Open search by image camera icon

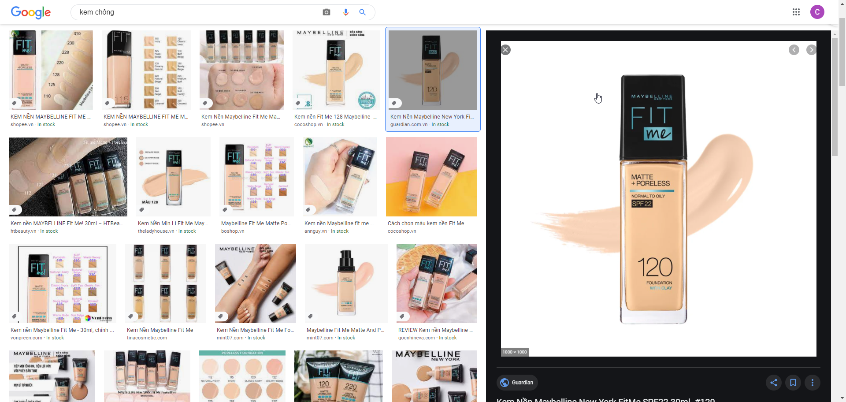(327, 12)
